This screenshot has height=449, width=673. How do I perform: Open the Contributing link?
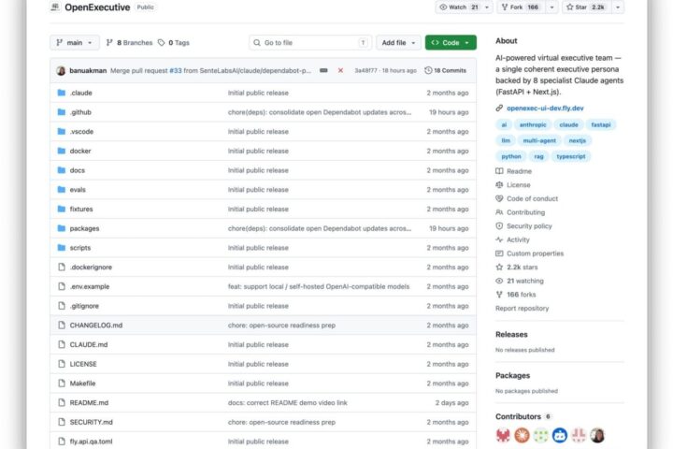tap(521, 212)
